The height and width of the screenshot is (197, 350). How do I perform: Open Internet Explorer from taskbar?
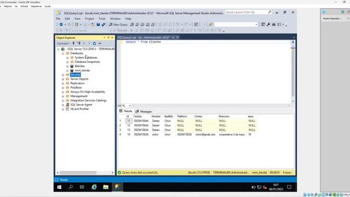94,187
